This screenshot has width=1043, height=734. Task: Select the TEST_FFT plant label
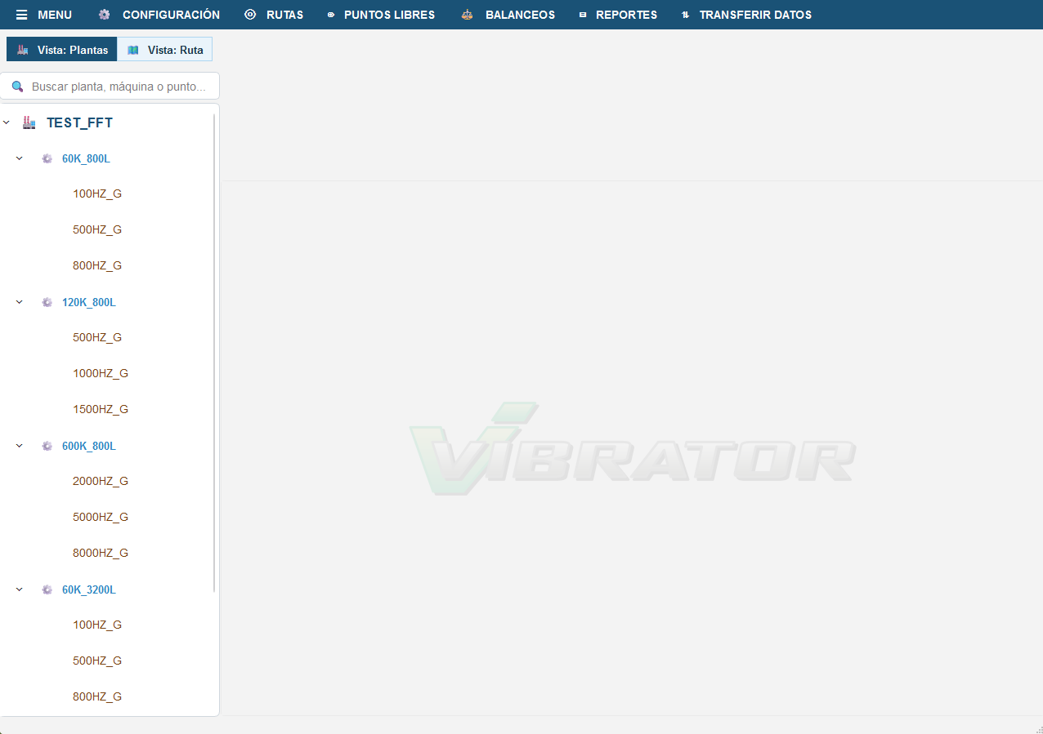[79, 122]
